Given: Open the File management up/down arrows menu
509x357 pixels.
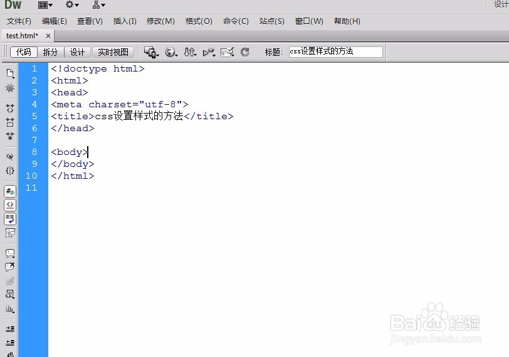Looking at the screenshot, I should 190,52.
